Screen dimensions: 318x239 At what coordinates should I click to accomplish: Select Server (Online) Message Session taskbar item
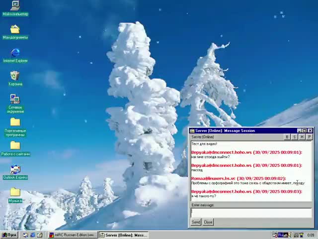(x=123, y=235)
